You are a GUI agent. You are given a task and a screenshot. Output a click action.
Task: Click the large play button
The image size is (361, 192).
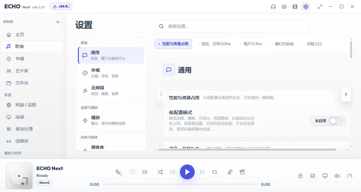(x=187, y=172)
